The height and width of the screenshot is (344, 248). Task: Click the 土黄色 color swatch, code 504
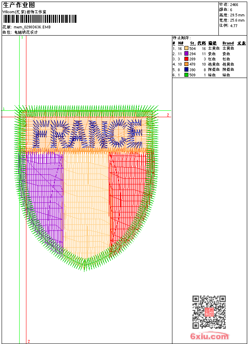(186, 48)
